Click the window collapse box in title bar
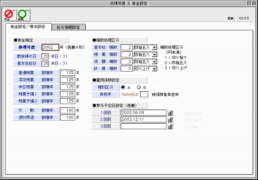The image size is (258, 180). (x=254, y=3)
